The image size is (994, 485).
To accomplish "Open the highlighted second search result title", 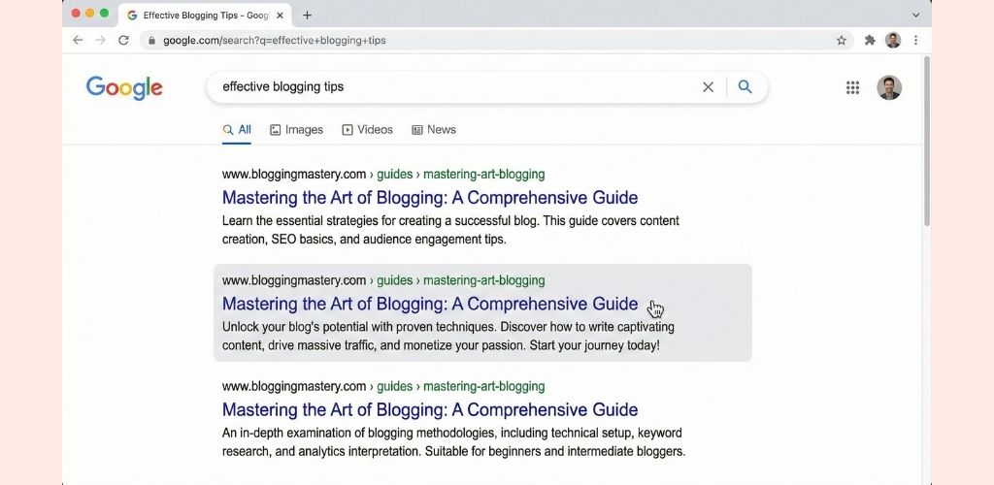I will tap(429, 304).
